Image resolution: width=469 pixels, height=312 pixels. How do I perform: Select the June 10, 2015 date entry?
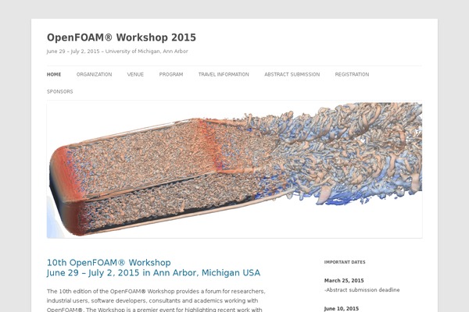(342, 308)
